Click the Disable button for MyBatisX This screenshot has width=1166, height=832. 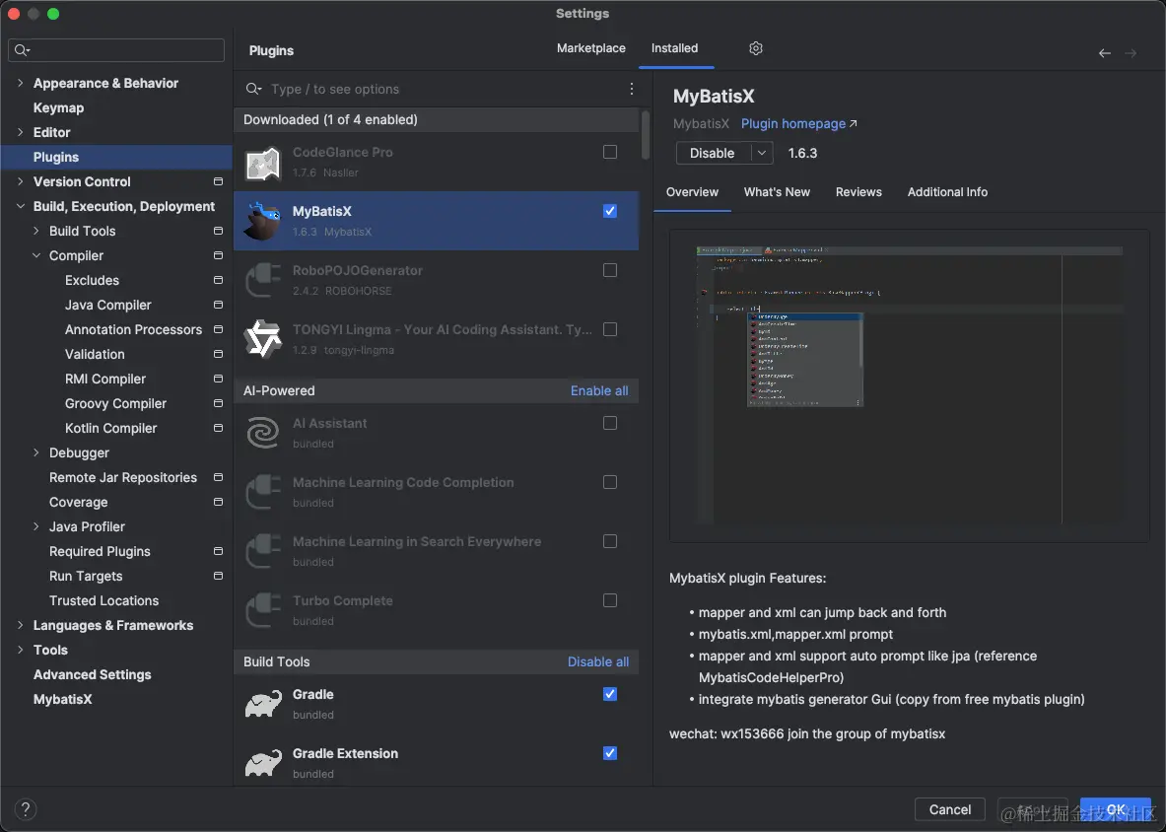coord(713,153)
